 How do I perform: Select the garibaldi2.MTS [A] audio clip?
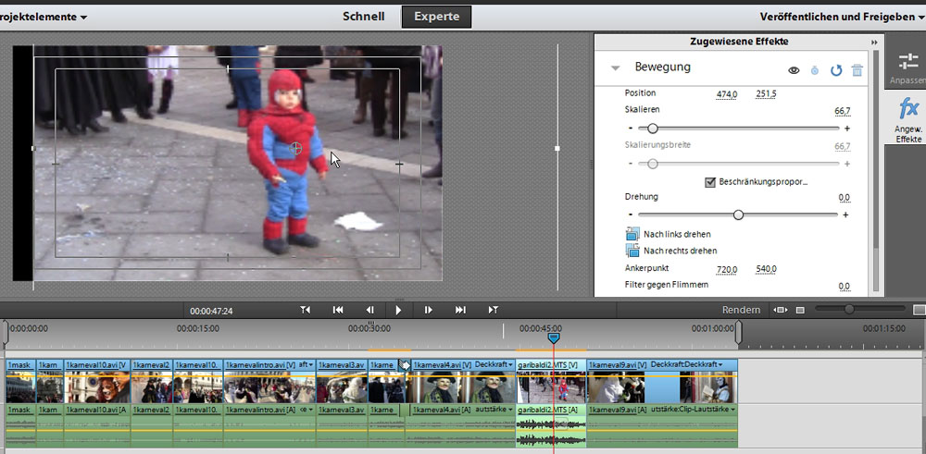tap(551, 426)
